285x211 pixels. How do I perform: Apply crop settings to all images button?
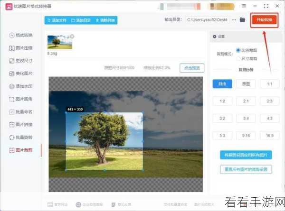(246, 155)
